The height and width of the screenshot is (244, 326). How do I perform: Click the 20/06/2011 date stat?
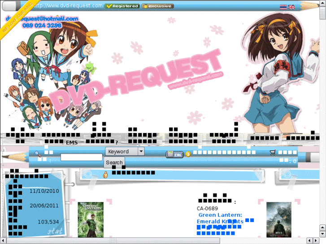point(44,205)
